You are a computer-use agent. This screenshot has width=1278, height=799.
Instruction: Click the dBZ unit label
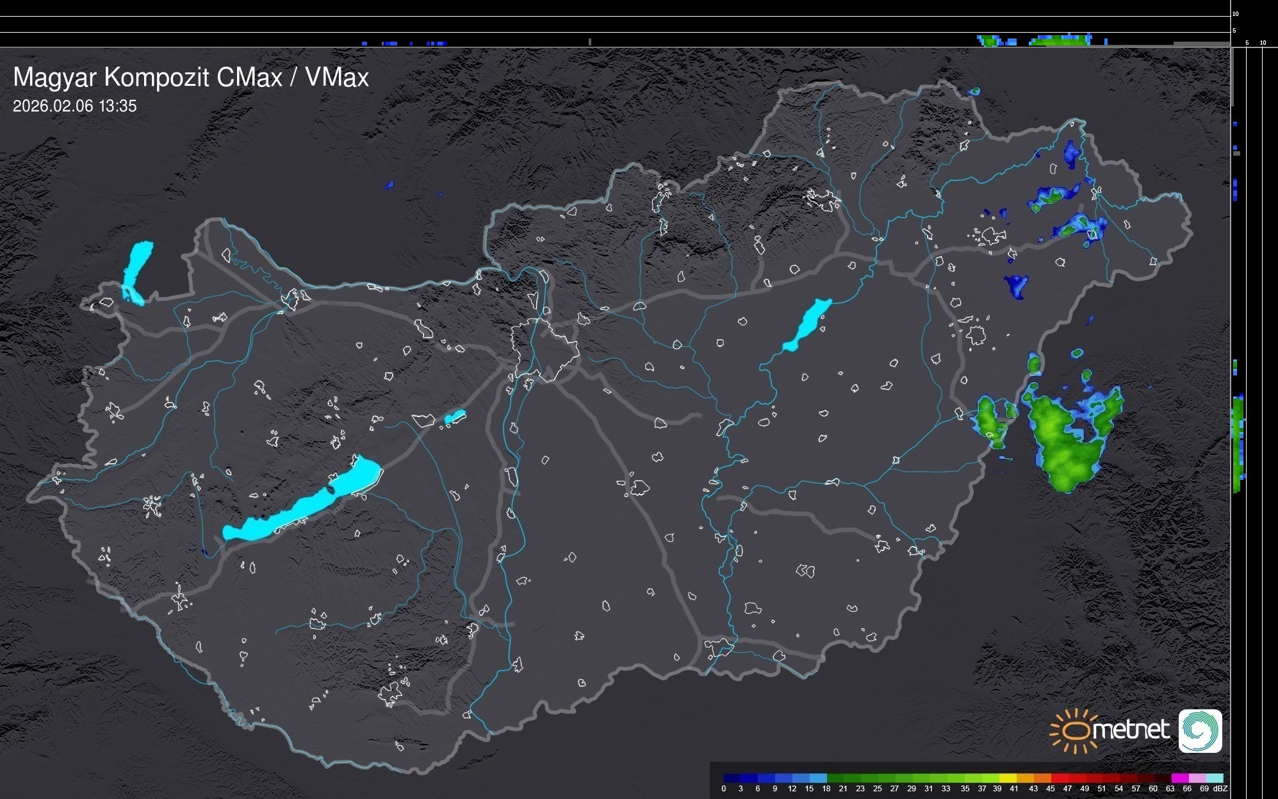point(1220,789)
